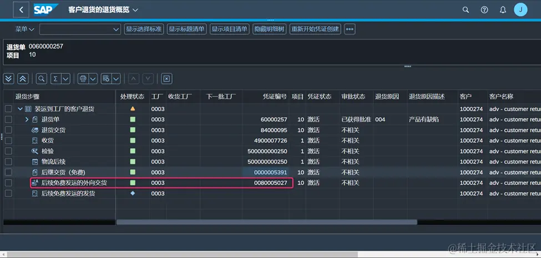Viewport: 541px width, 258px height.
Task: Open the more options ellipsis button
Action: pos(350,29)
